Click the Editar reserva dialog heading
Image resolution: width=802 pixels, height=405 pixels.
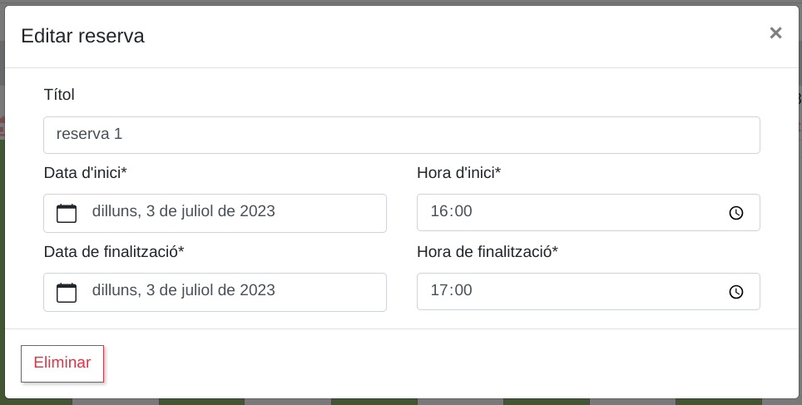click(82, 36)
